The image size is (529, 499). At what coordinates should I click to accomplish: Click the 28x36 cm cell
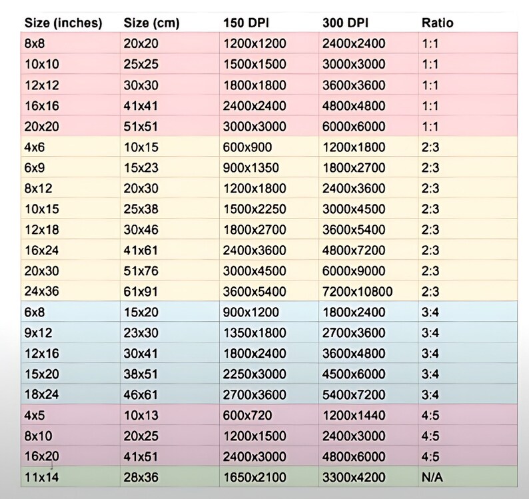coord(170,477)
